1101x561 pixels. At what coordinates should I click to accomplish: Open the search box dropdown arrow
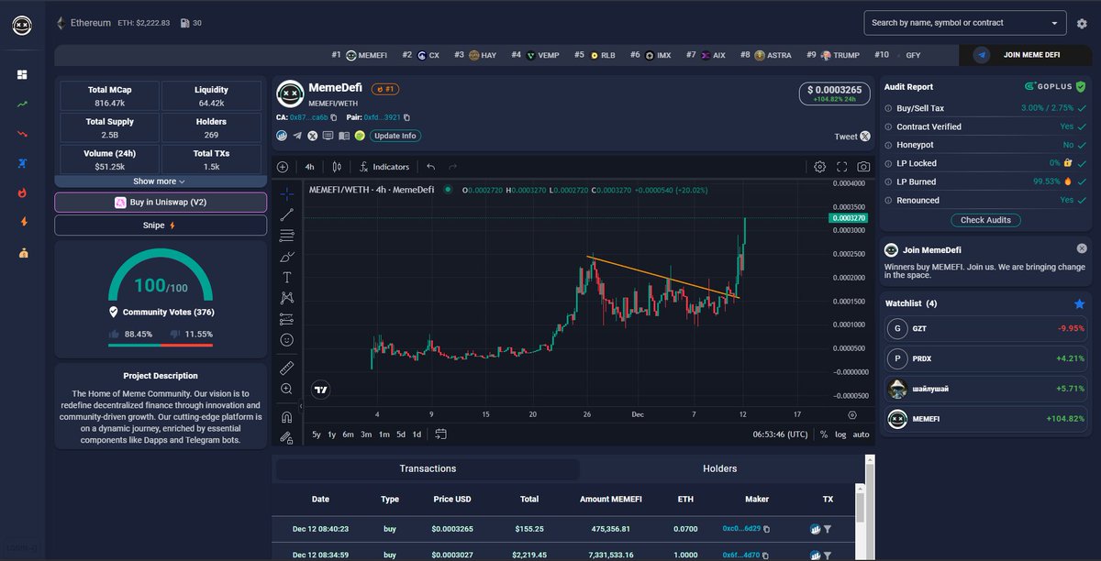(1054, 23)
